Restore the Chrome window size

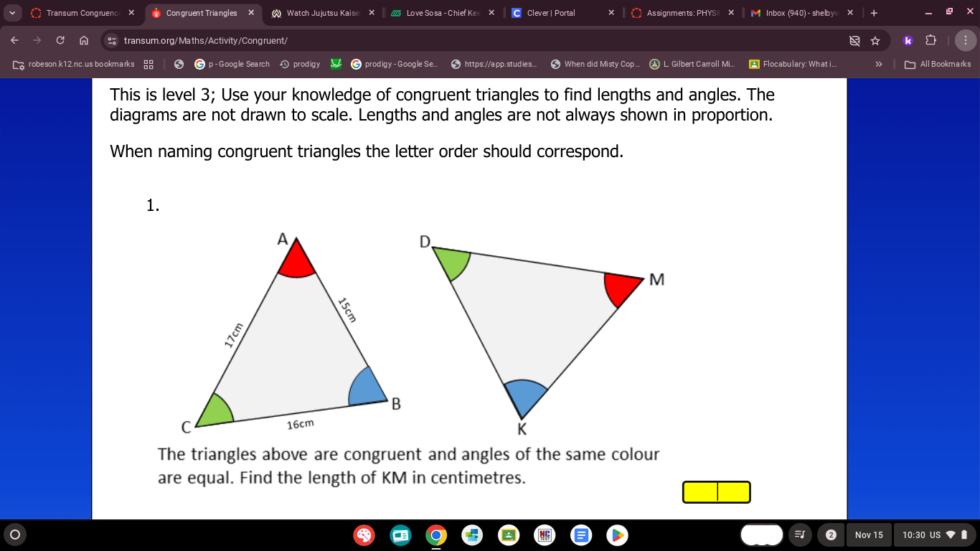click(x=949, y=12)
